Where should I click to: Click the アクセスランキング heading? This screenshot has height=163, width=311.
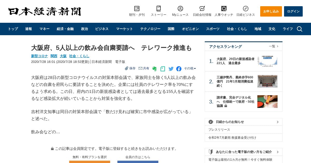(225, 47)
